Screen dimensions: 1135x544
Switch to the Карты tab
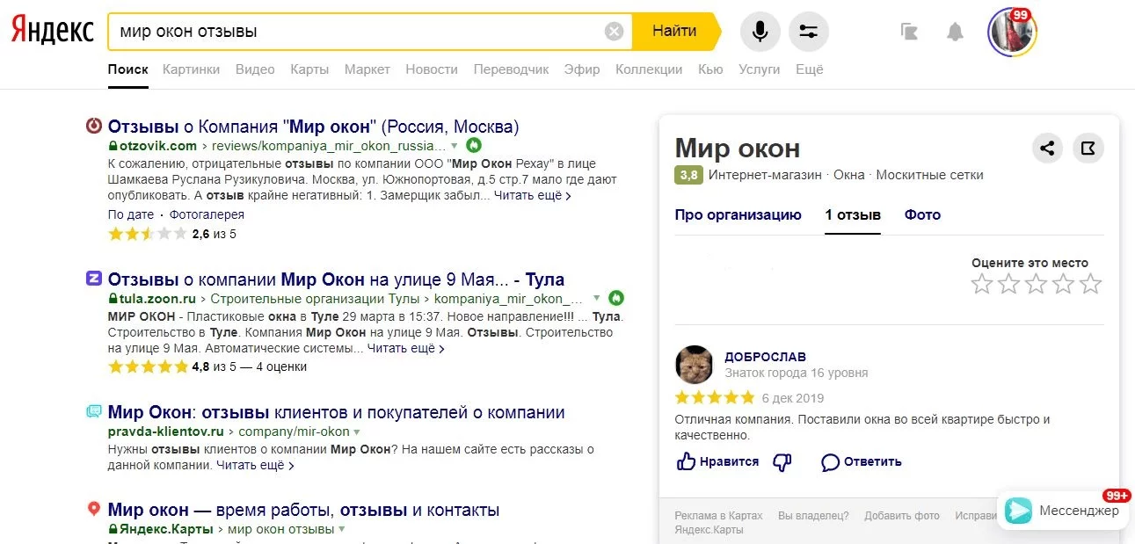tap(309, 69)
